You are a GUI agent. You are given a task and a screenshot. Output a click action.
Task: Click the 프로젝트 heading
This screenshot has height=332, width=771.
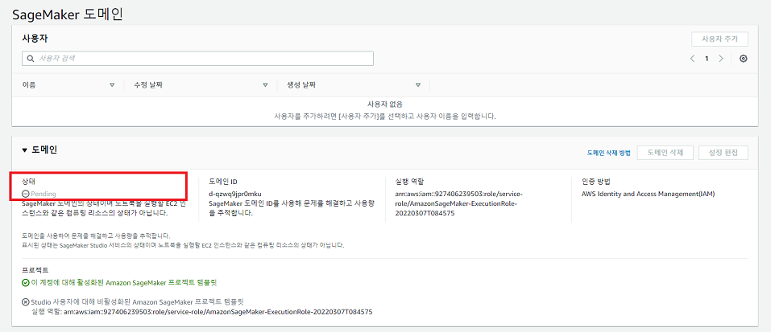(x=35, y=270)
